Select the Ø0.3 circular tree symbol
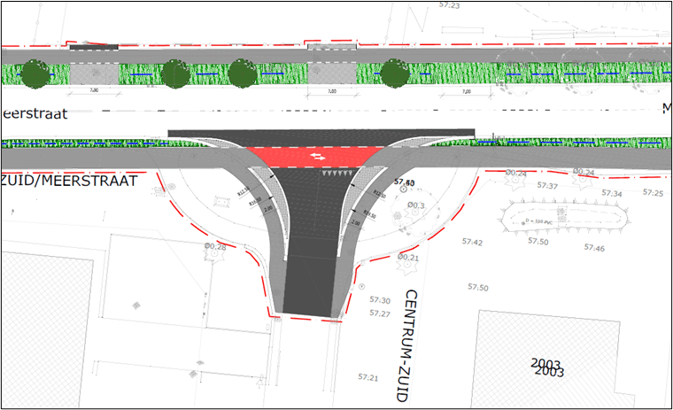Screen dimensions: 673x410 tap(416, 206)
